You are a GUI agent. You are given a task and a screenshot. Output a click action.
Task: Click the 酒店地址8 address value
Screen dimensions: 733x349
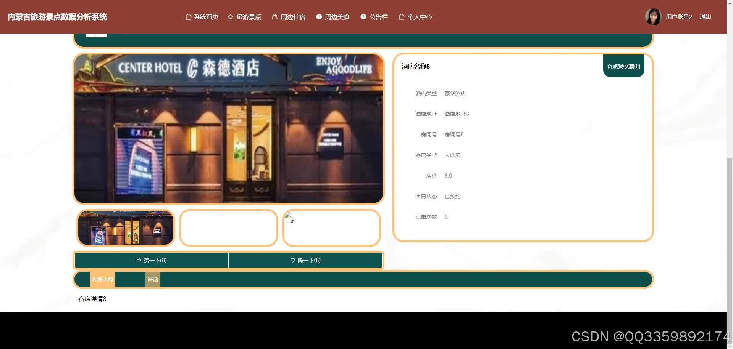(x=457, y=114)
